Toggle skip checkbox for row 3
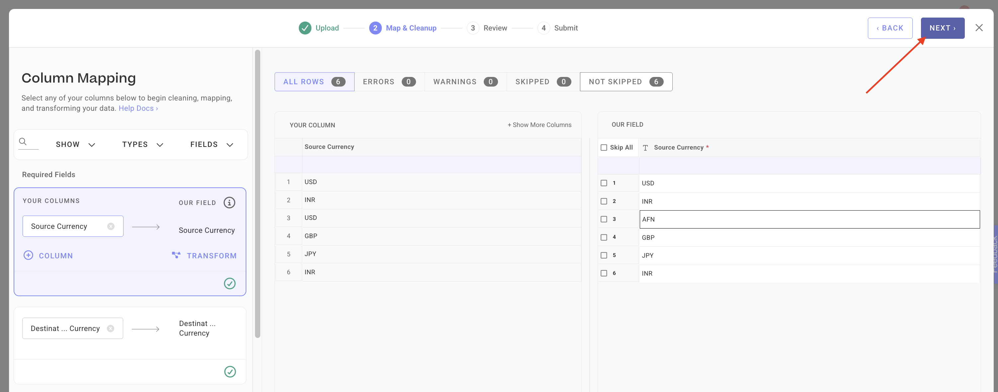 [x=604, y=219]
